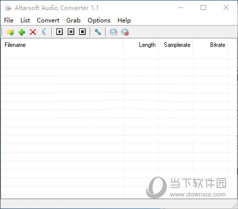Sort list by Length column header
The height and width of the screenshot is (209, 238).
(141, 45)
